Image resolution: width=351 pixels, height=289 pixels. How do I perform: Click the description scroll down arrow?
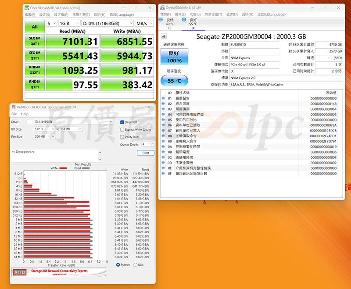pyautogui.click(x=100, y=160)
